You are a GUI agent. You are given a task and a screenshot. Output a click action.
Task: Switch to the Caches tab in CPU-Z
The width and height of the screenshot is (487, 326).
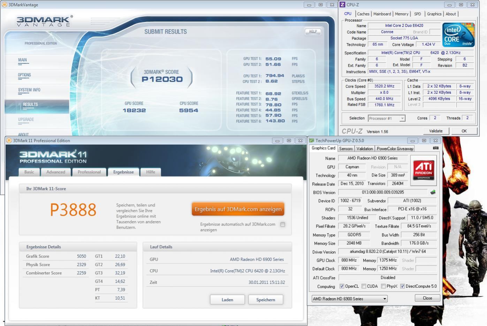(x=363, y=14)
